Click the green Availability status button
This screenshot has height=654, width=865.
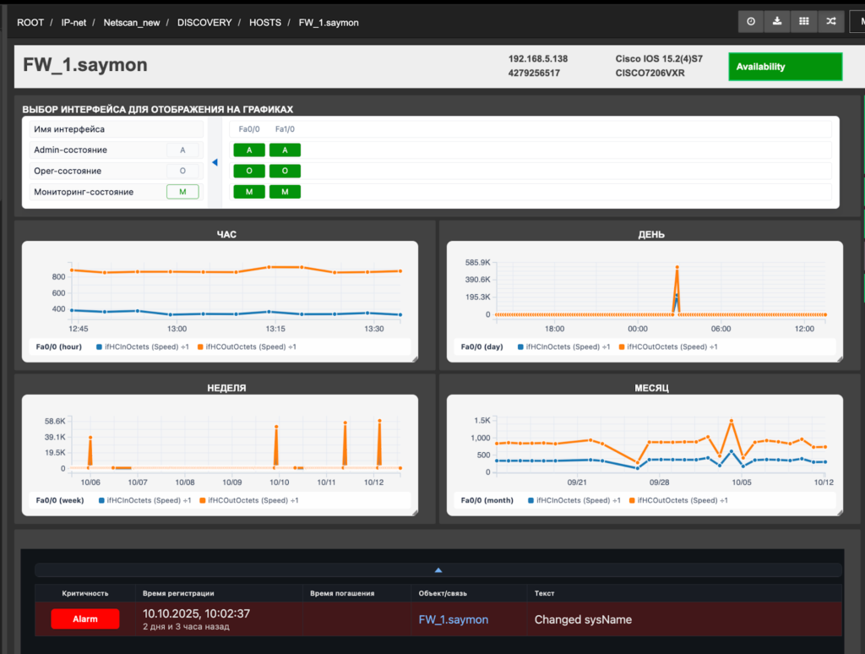pos(785,67)
